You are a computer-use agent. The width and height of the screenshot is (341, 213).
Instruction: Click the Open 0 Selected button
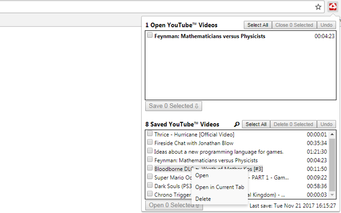pos(174,205)
